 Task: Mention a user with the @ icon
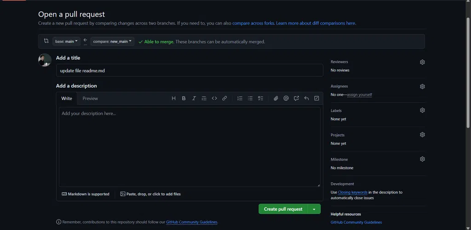click(286, 98)
